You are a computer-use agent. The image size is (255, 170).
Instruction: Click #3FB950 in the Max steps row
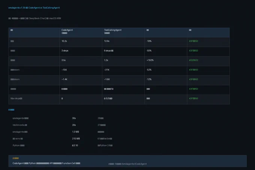pos(193,98)
